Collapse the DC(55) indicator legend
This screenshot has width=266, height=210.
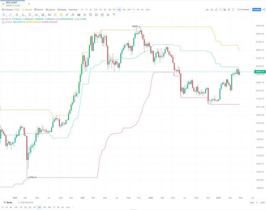pyautogui.click(x=3, y=22)
